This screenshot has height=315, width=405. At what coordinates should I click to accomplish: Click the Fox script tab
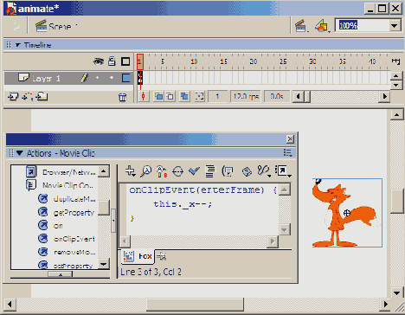[138, 256]
